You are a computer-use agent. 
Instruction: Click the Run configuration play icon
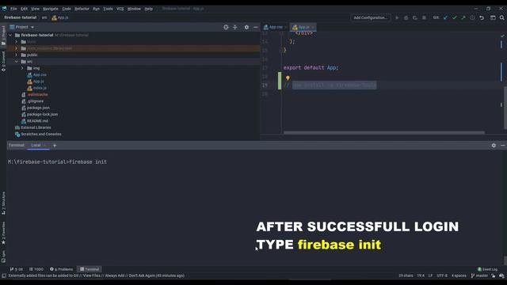point(397,17)
